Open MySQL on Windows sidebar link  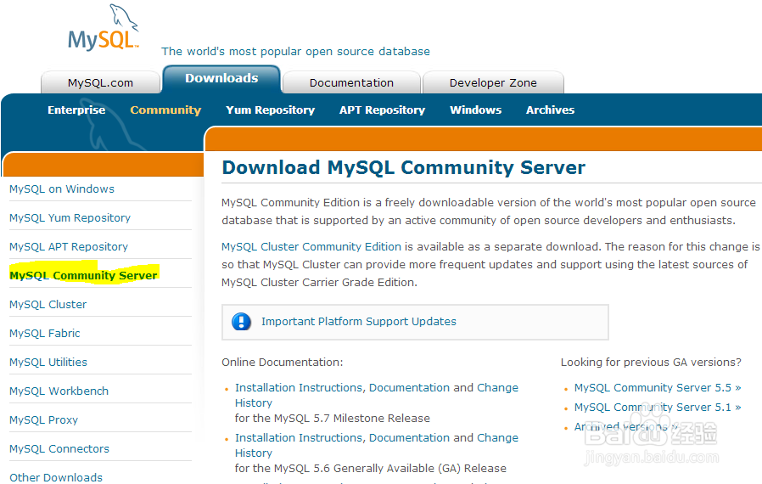pos(62,189)
